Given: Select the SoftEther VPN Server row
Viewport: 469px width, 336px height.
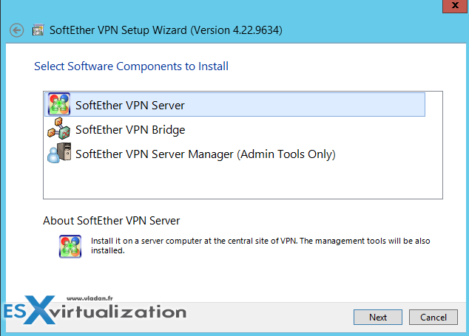Looking at the screenshot, I should pos(234,105).
